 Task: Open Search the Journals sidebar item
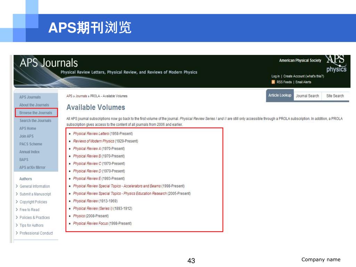35,121
